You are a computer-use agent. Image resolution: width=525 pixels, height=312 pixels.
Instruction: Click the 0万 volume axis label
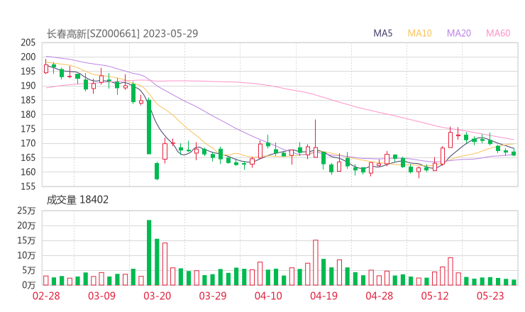pyautogui.click(x=28, y=285)
